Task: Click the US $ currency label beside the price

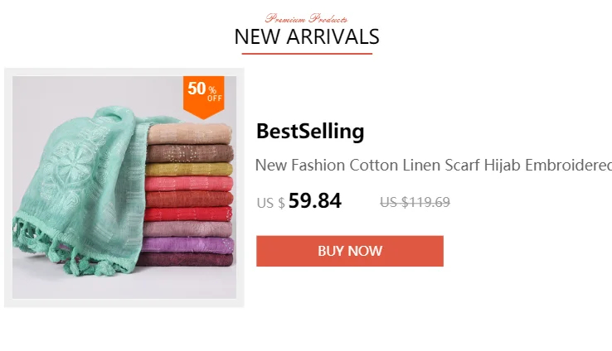Action: pos(270,203)
